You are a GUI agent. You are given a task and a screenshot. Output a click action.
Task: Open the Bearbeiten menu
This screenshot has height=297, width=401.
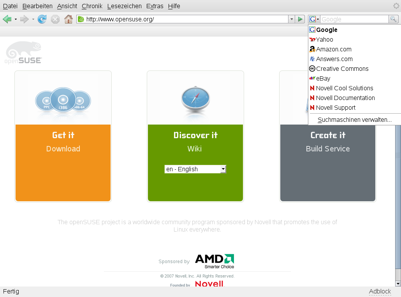(x=37, y=6)
